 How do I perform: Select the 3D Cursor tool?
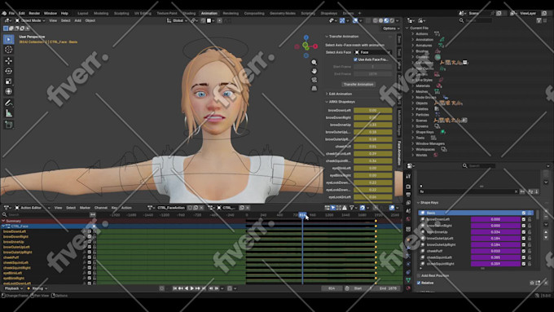pyautogui.click(x=8, y=50)
